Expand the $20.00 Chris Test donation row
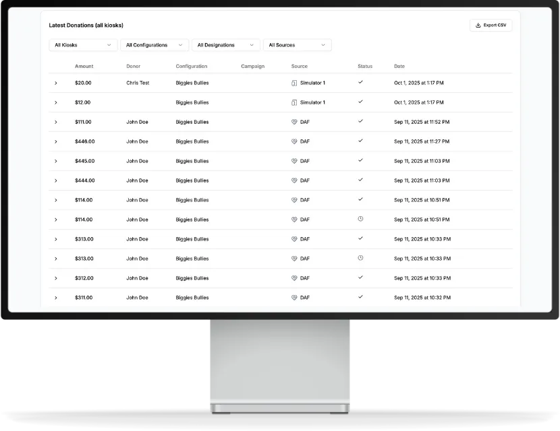This screenshot has width=560, height=431. click(56, 83)
